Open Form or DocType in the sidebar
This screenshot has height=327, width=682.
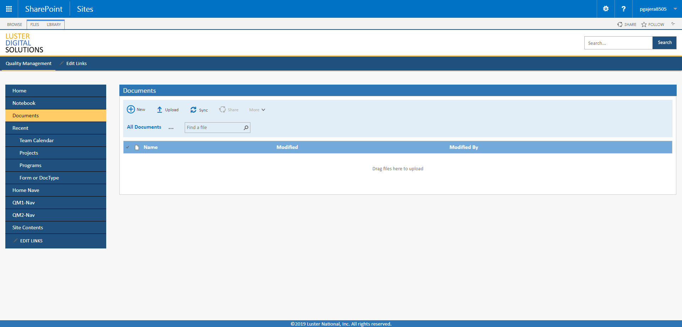56,178
